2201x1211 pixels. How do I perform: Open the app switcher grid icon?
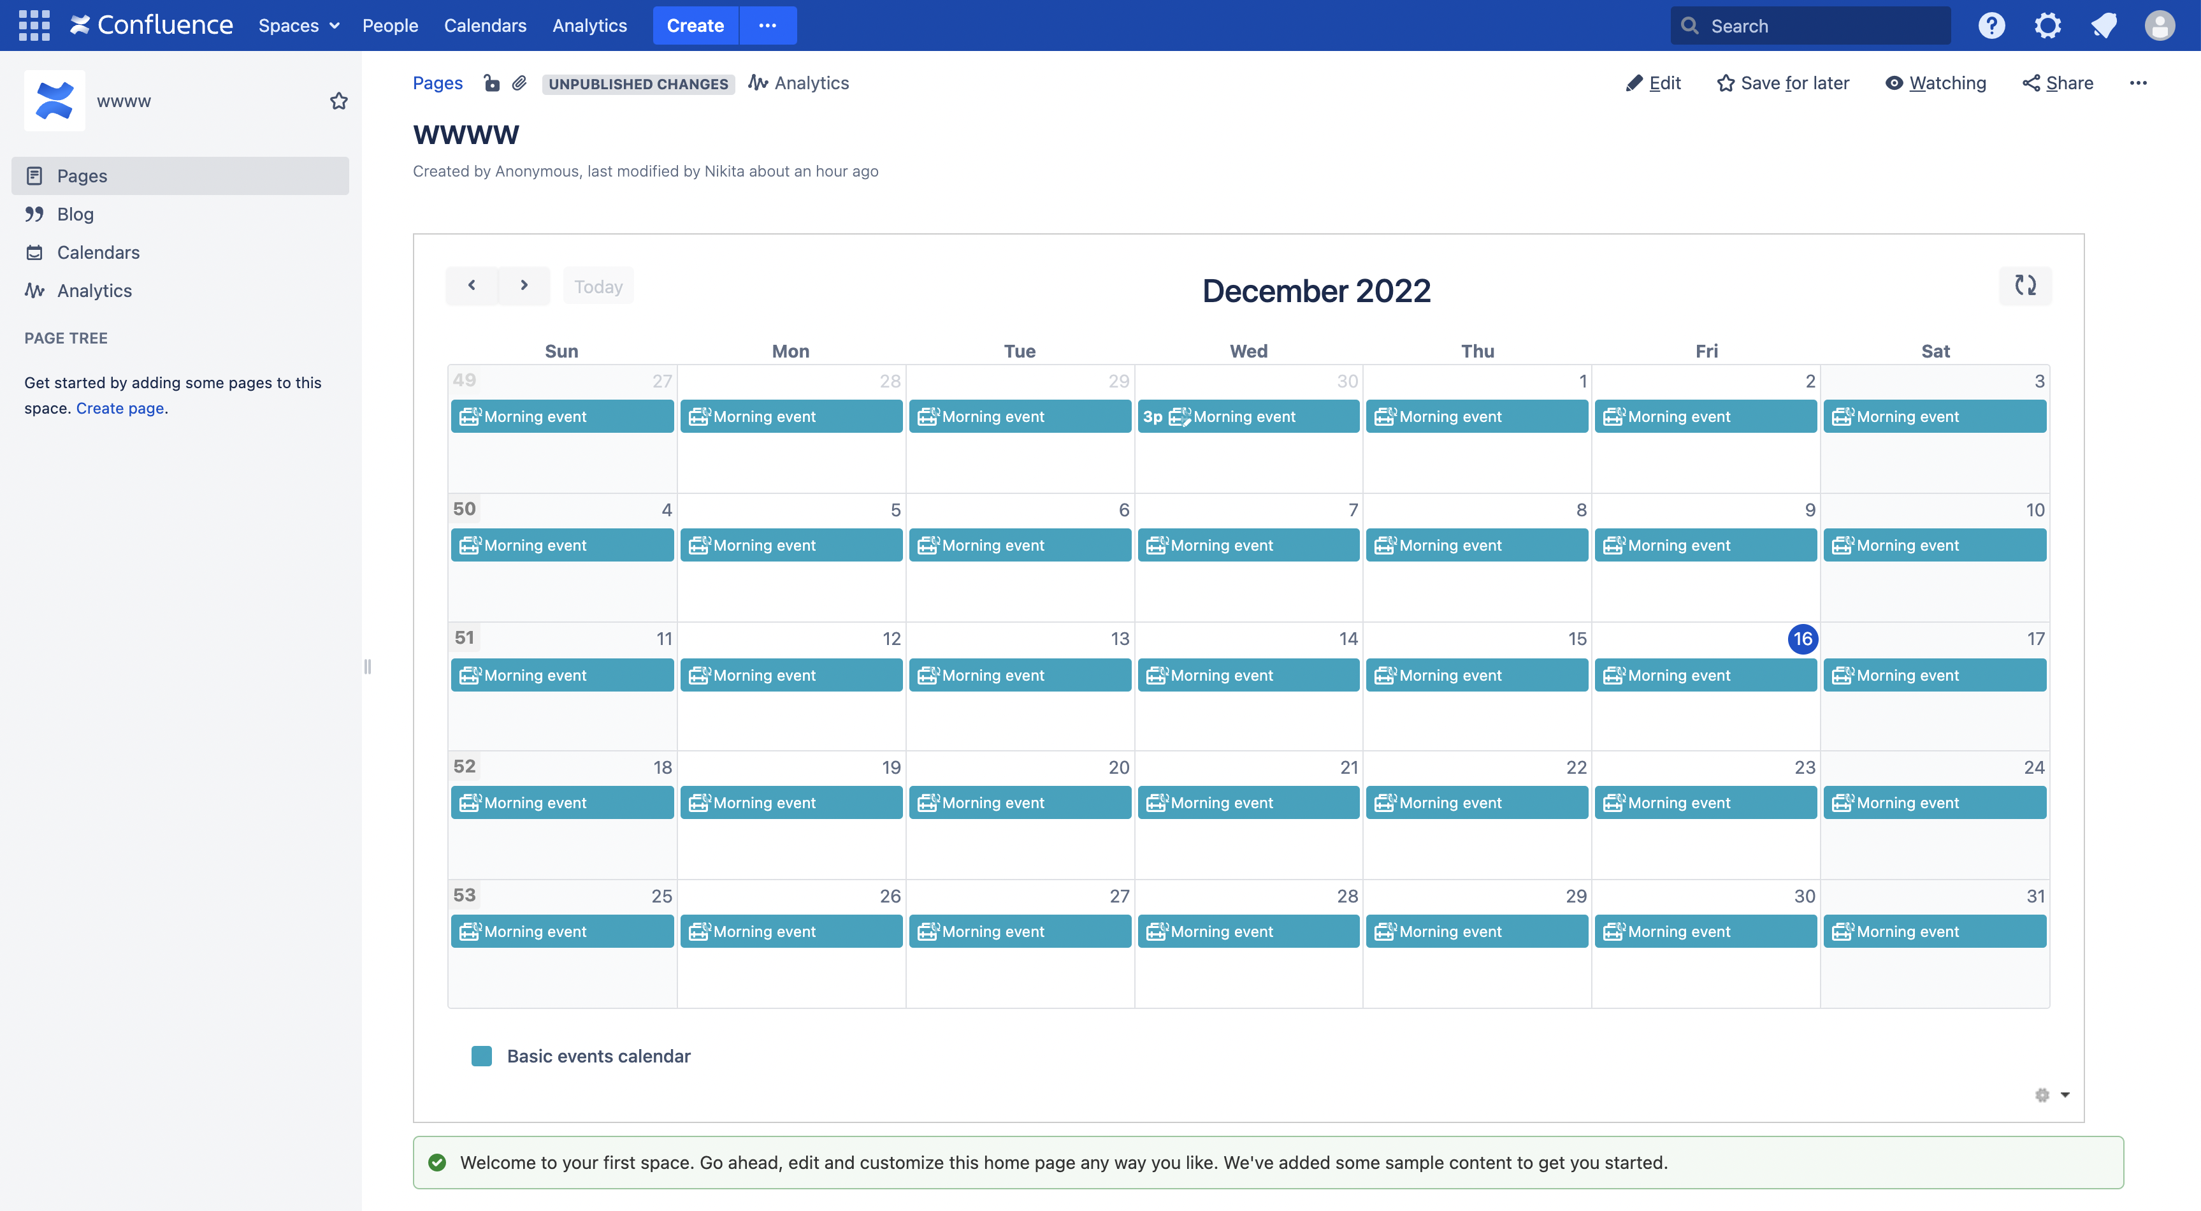click(x=34, y=25)
